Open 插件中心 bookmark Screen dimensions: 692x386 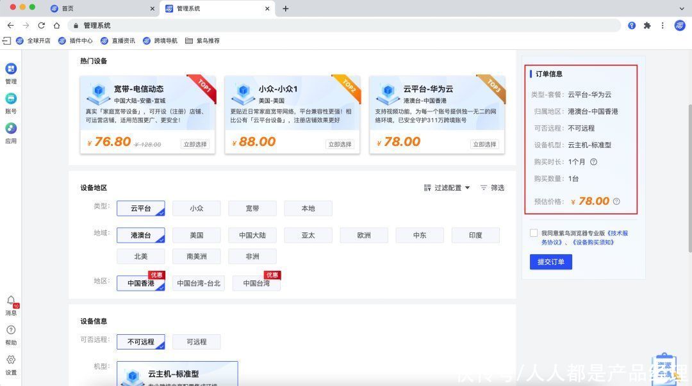[76, 40]
